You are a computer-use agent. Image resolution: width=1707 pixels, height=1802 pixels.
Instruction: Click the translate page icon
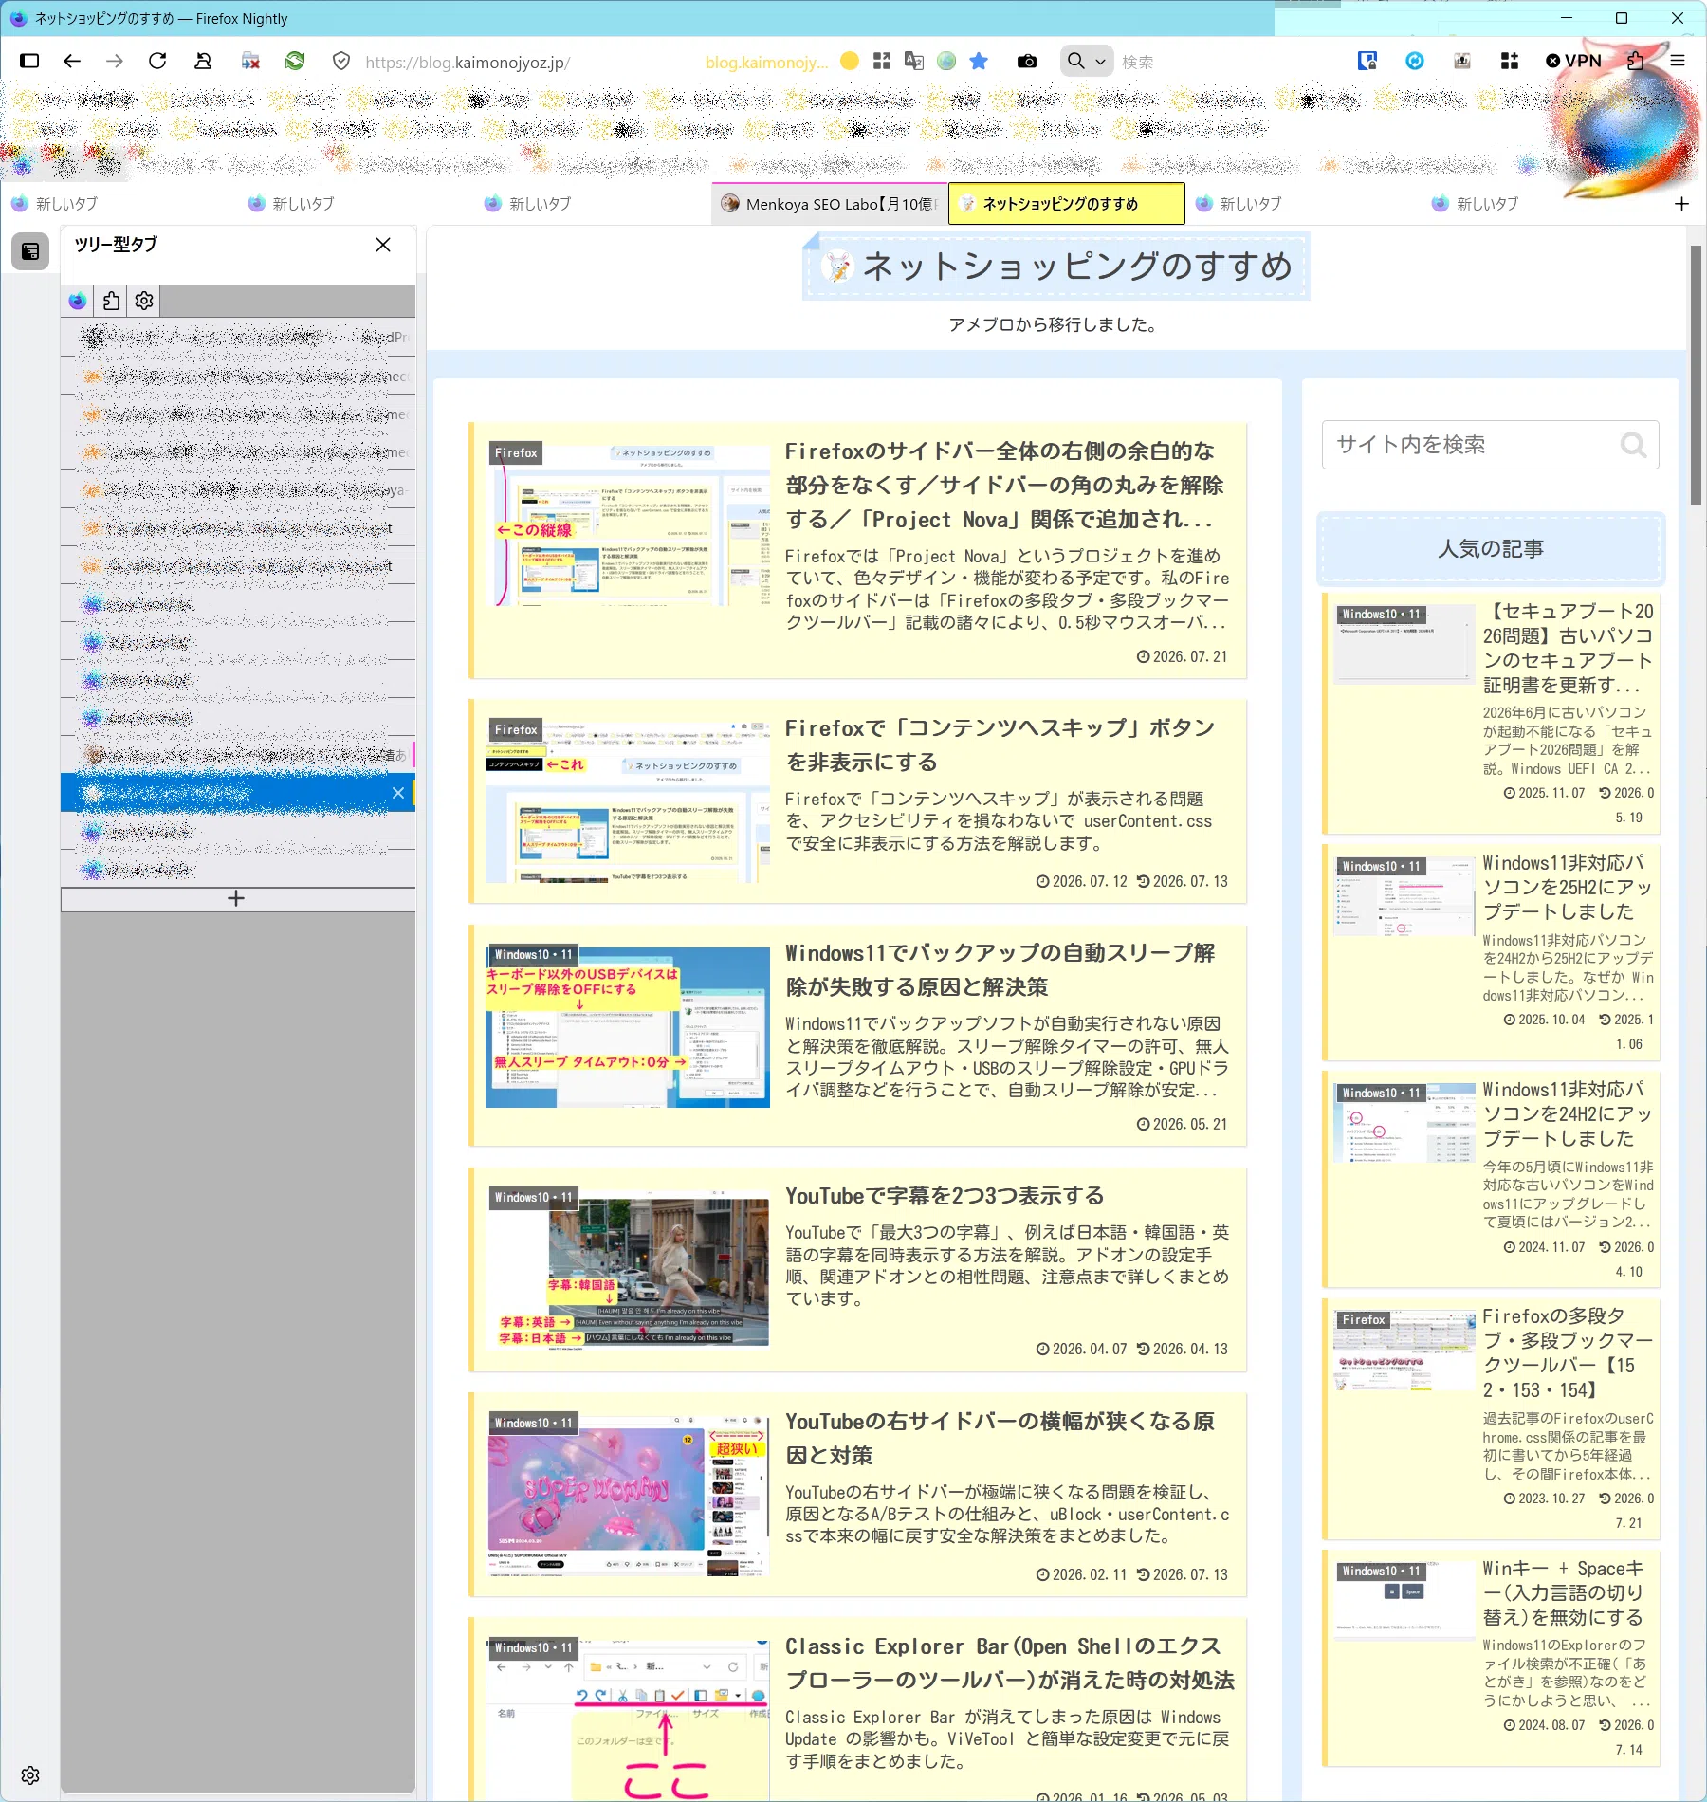[x=914, y=61]
